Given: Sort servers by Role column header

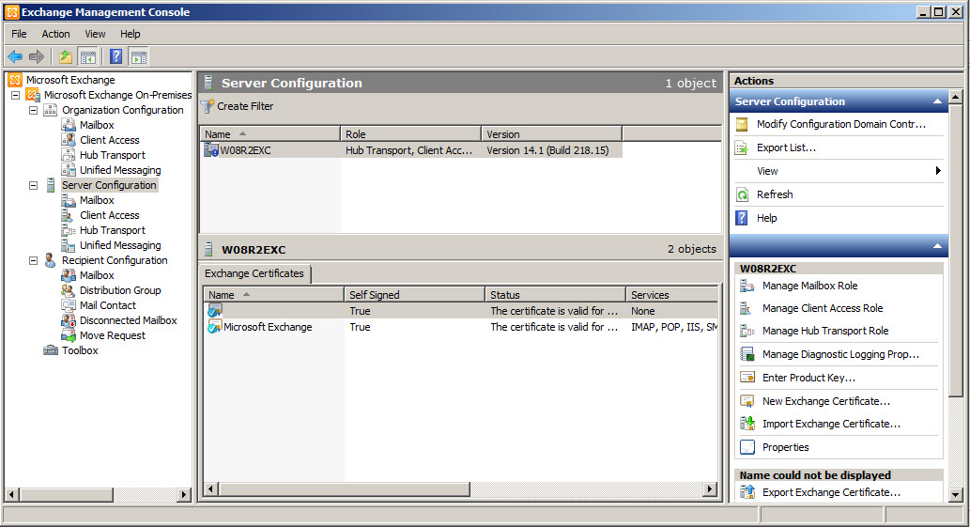Looking at the screenshot, I should coord(410,134).
